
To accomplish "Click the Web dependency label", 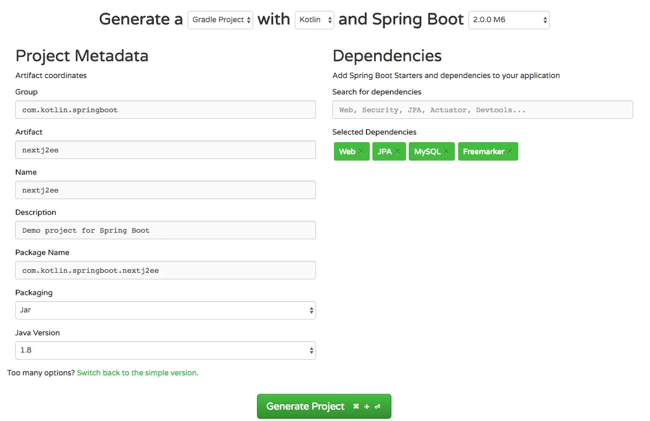I will pyautogui.click(x=347, y=151).
